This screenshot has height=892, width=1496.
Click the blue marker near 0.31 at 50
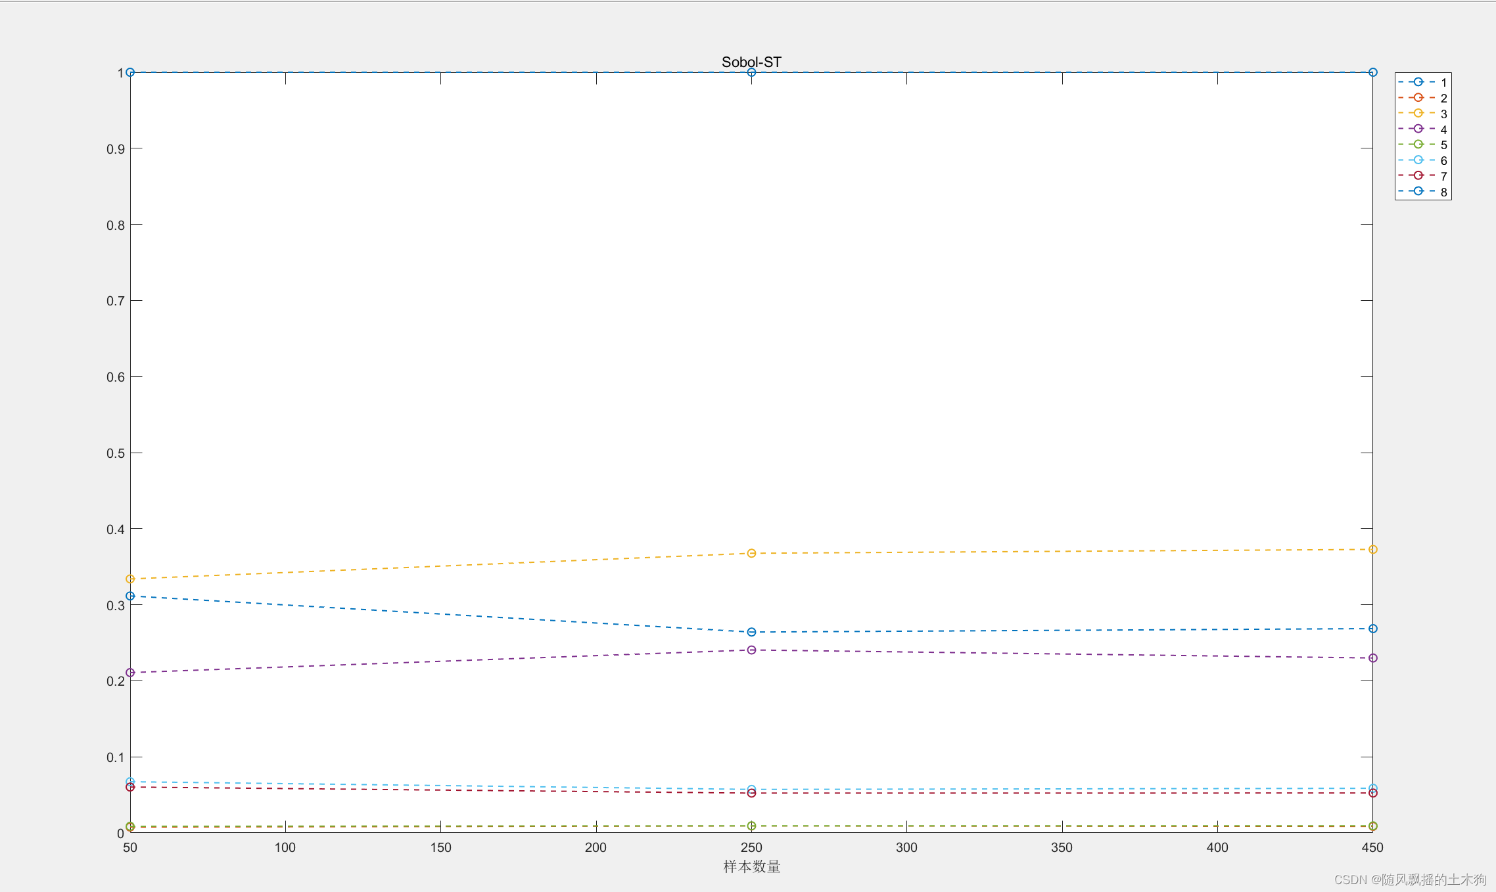130,596
